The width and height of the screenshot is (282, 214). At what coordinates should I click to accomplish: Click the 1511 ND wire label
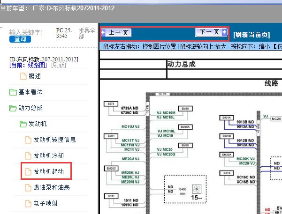click(131, 200)
